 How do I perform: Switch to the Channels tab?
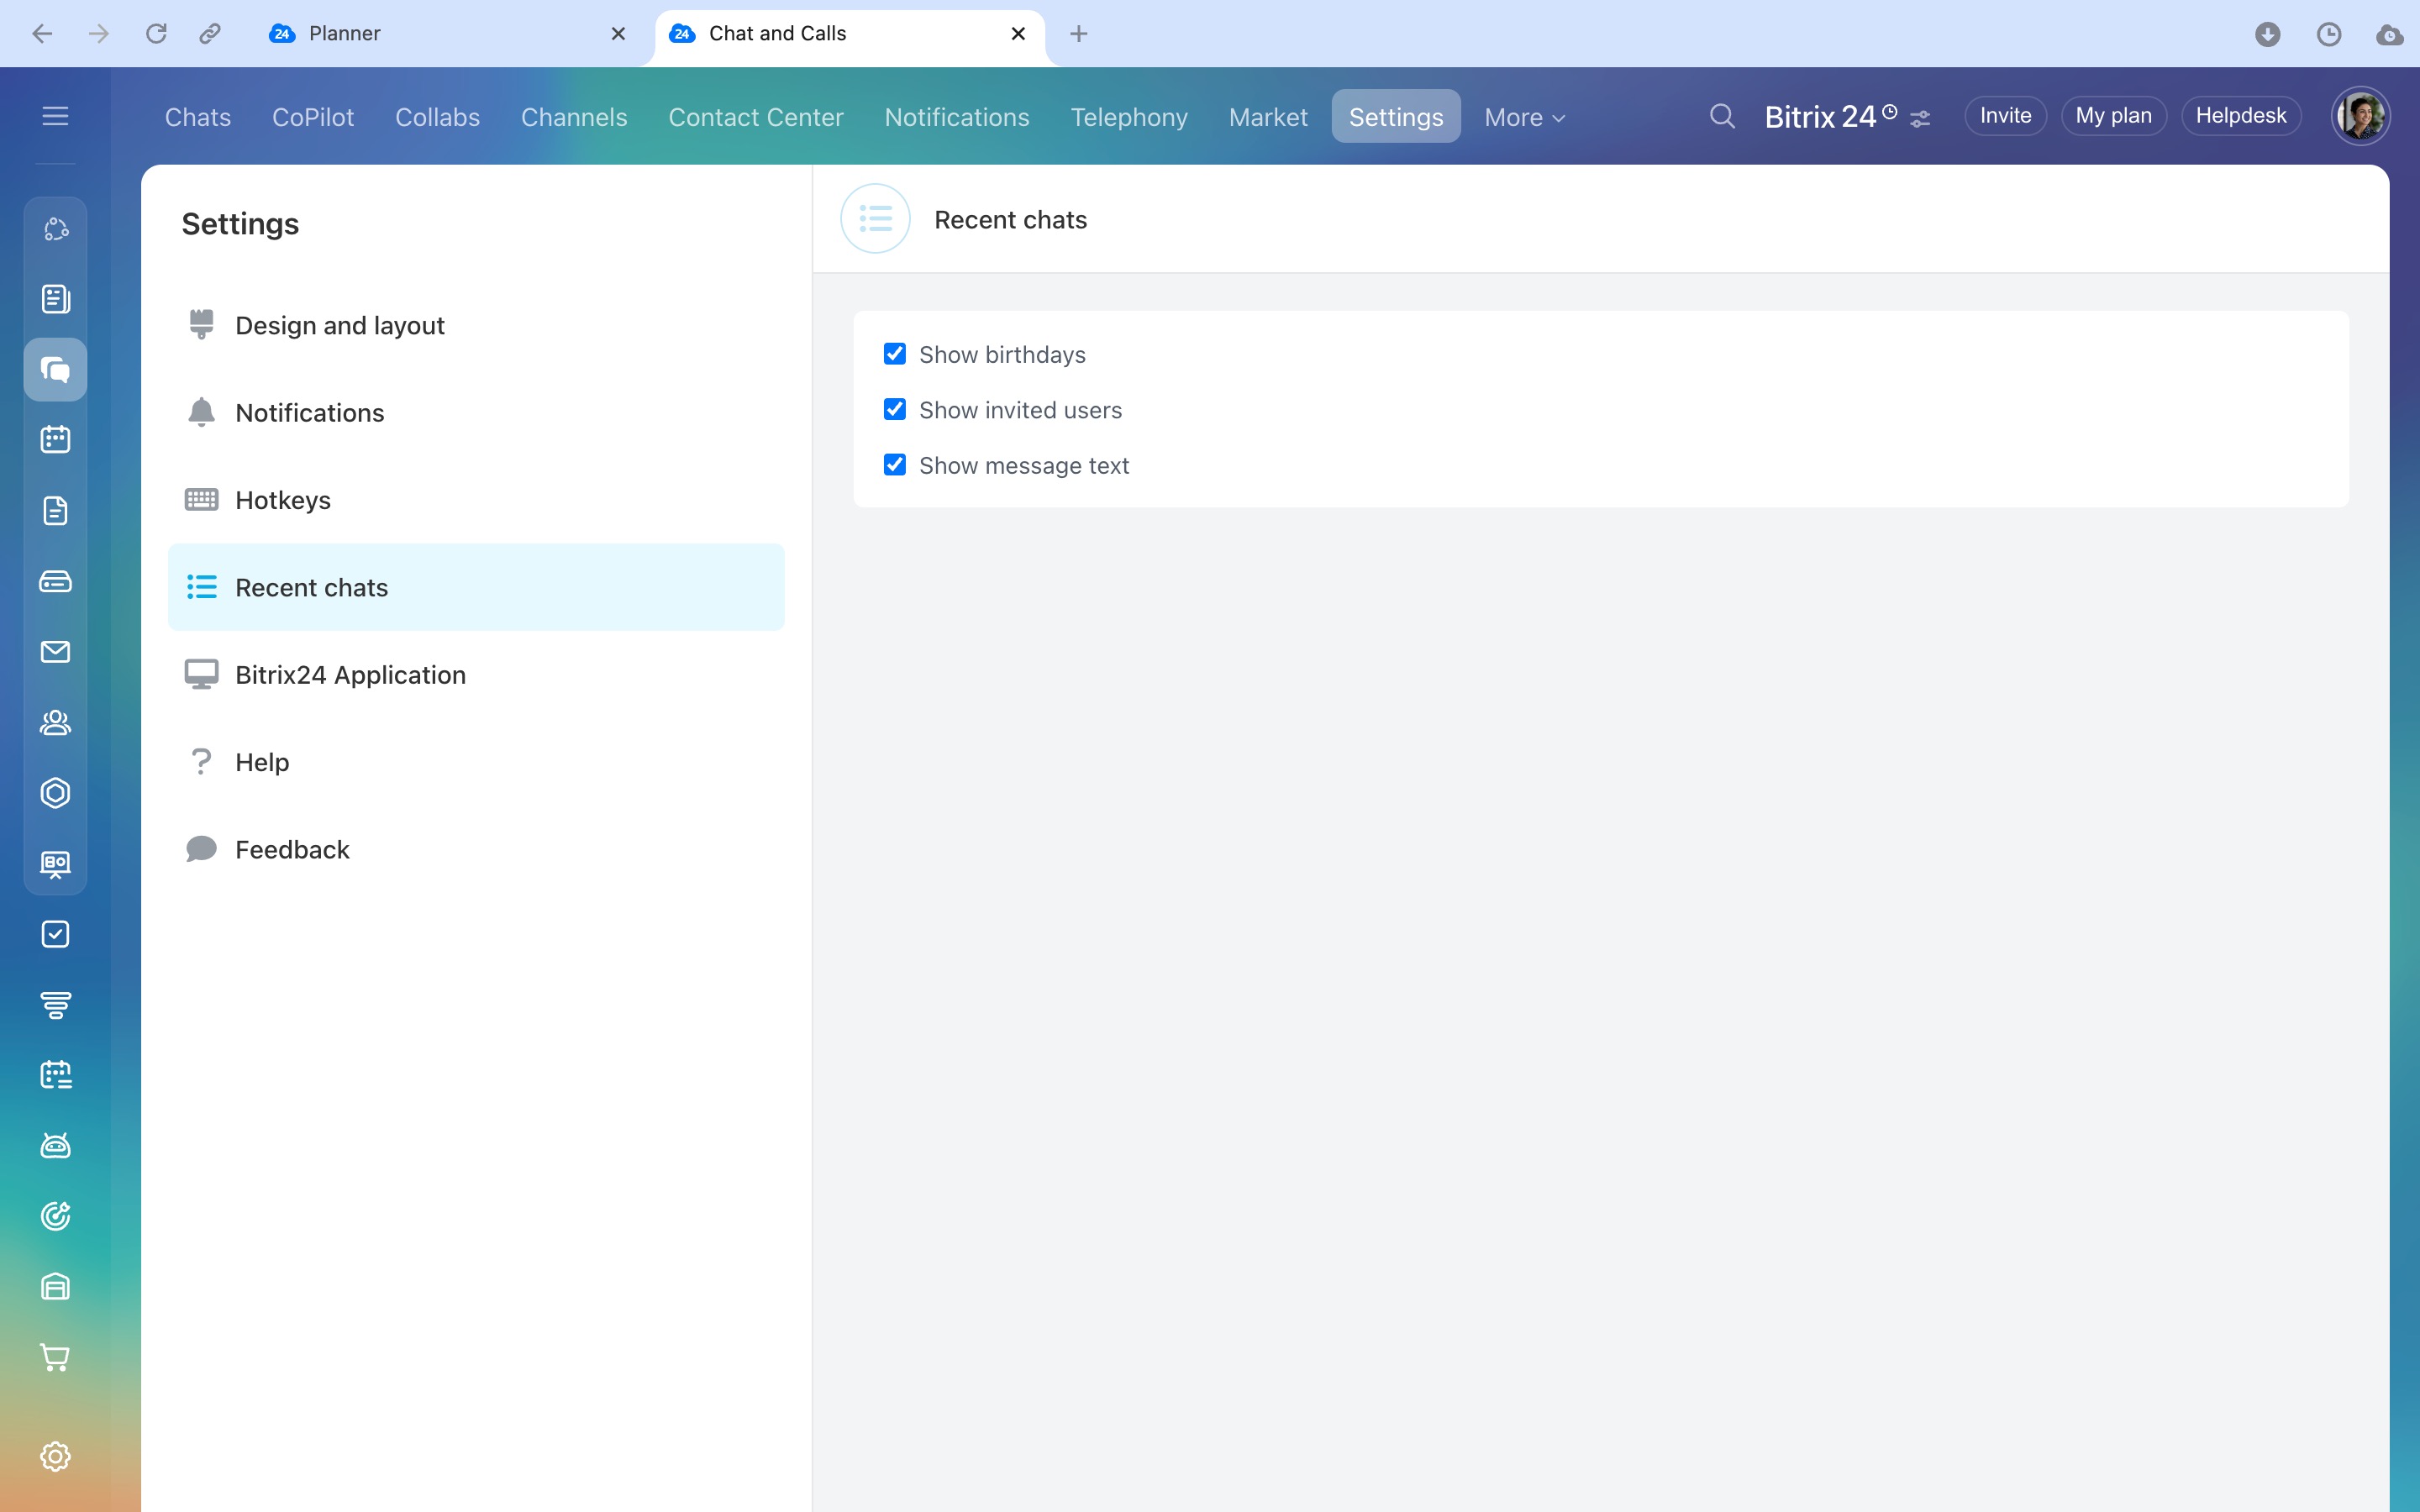click(574, 117)
